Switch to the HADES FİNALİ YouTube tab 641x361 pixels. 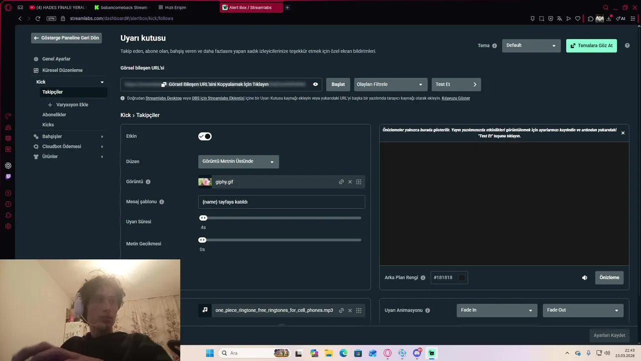tap(58, 8)
